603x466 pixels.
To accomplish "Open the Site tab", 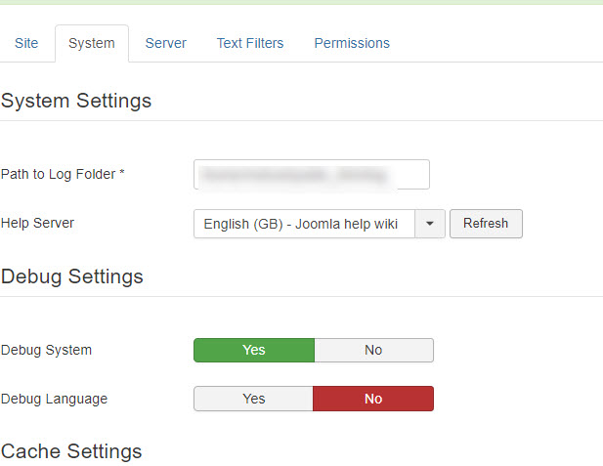I will (x=26, y=43).
